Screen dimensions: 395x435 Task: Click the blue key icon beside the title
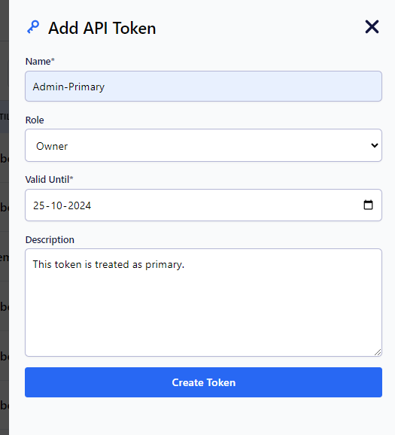pyautogui.click(x=33, y=27)
